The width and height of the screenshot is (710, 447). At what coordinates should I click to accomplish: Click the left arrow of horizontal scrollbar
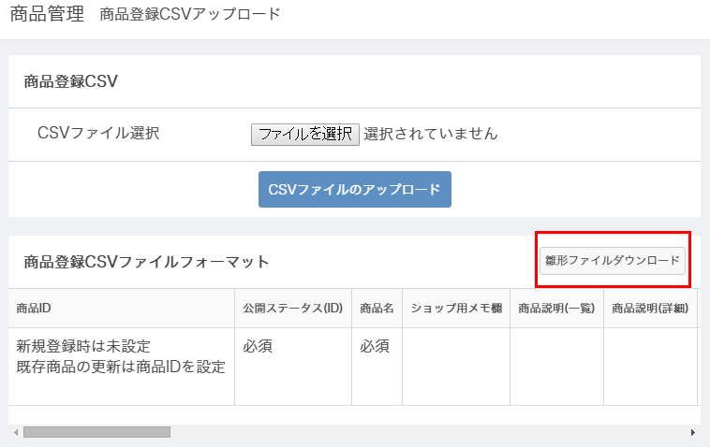[x=16, y=433]
